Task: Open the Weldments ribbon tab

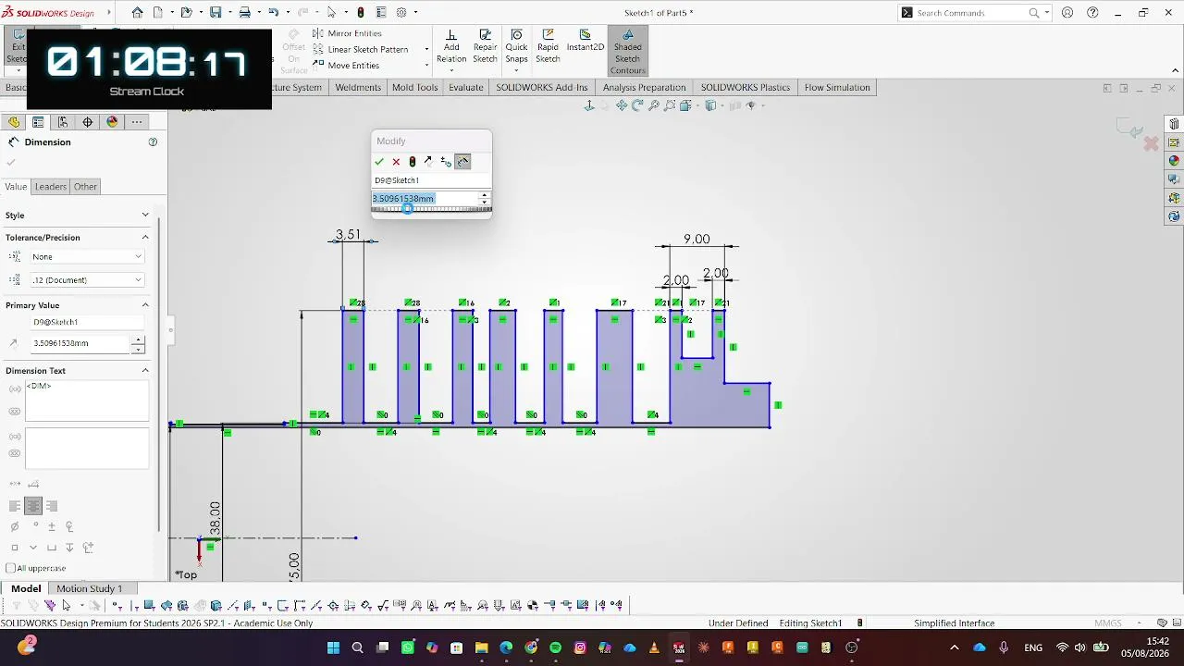Action: (x=358, y=88)
